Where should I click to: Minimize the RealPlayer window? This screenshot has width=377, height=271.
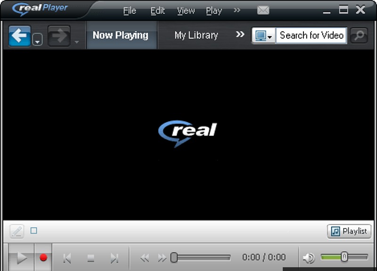[x=327, y=12]
